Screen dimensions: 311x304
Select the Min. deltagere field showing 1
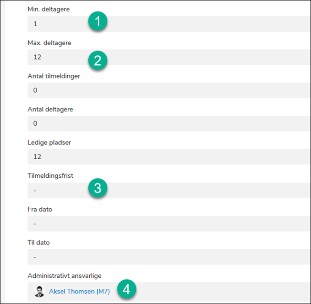[191, 24]
